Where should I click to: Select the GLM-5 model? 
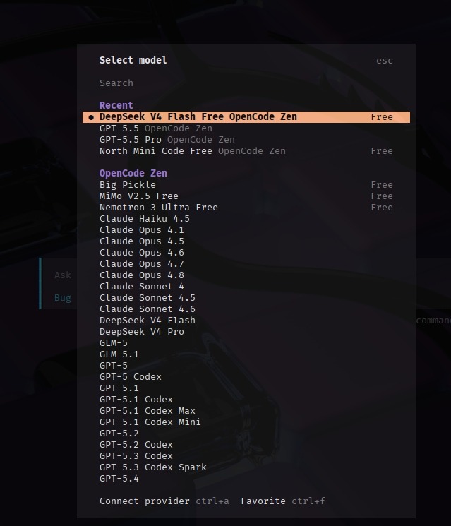pos(246,343)
